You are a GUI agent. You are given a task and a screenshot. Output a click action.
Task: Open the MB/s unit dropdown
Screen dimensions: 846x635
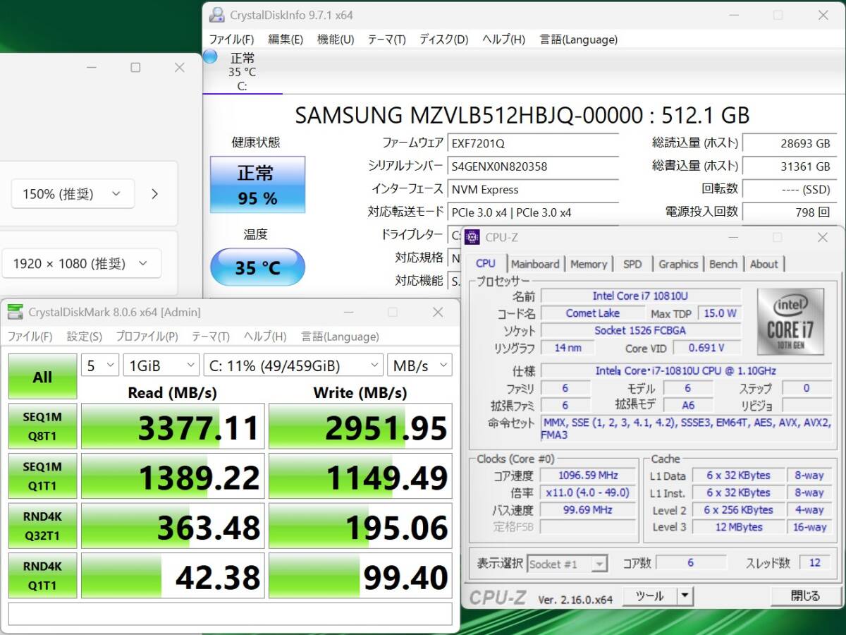[419, 365]
